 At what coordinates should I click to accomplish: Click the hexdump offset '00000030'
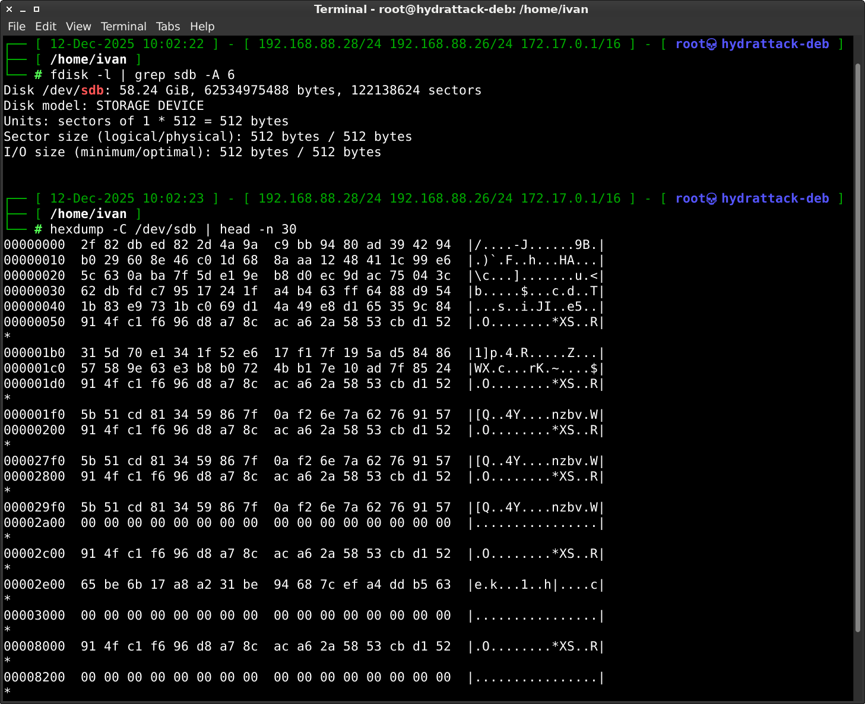click(34, 291)
